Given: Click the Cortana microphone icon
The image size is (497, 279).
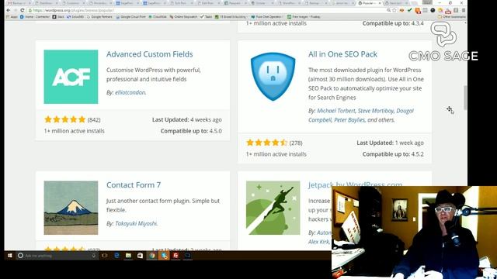Looking at the screenshot, I should point(93,255).
